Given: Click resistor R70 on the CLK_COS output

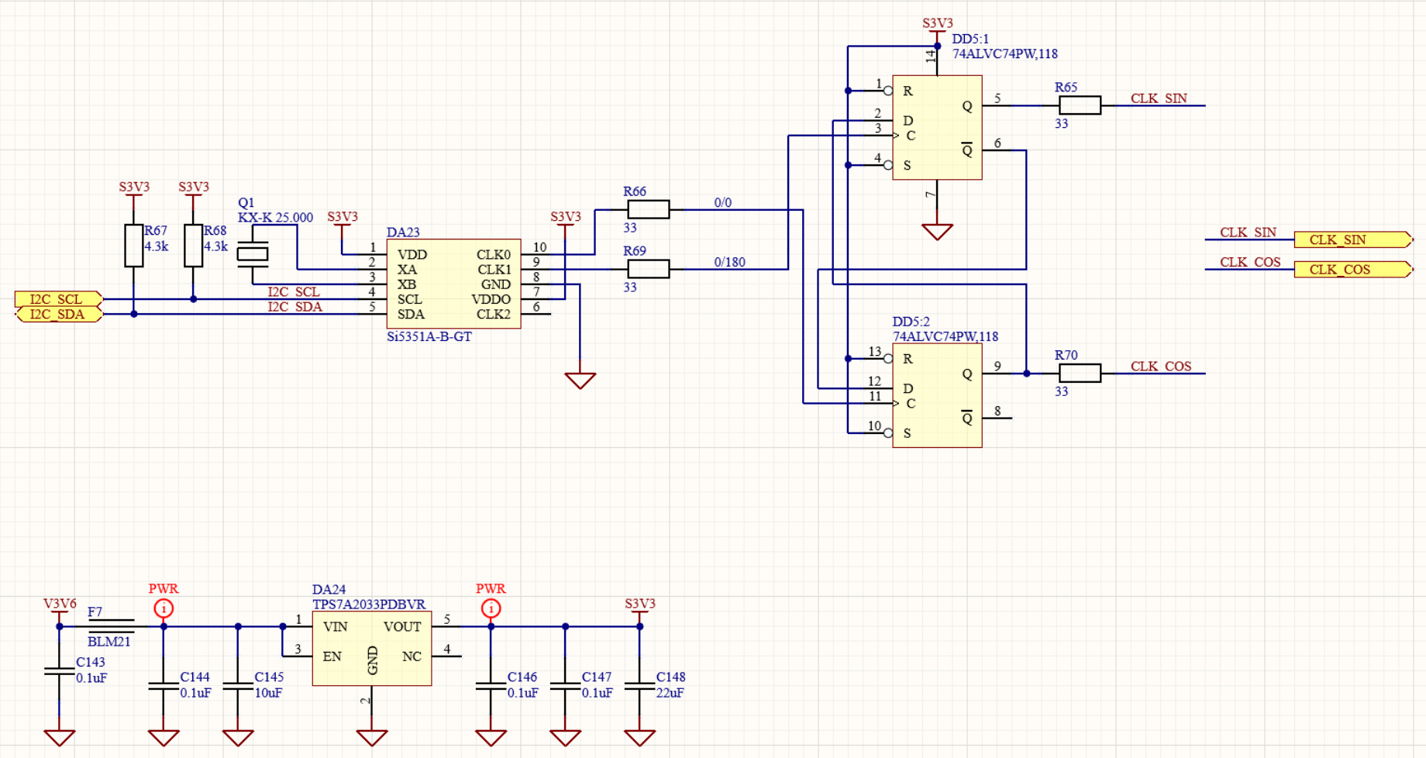Looking at the screenshot, I should click(x=1080, y=373).
